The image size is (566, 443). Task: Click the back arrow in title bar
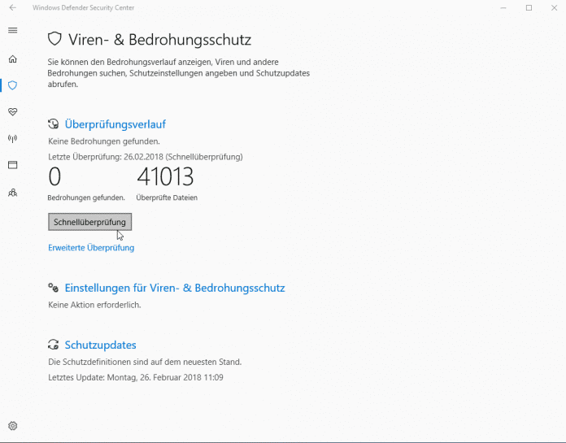pos(12,8)
